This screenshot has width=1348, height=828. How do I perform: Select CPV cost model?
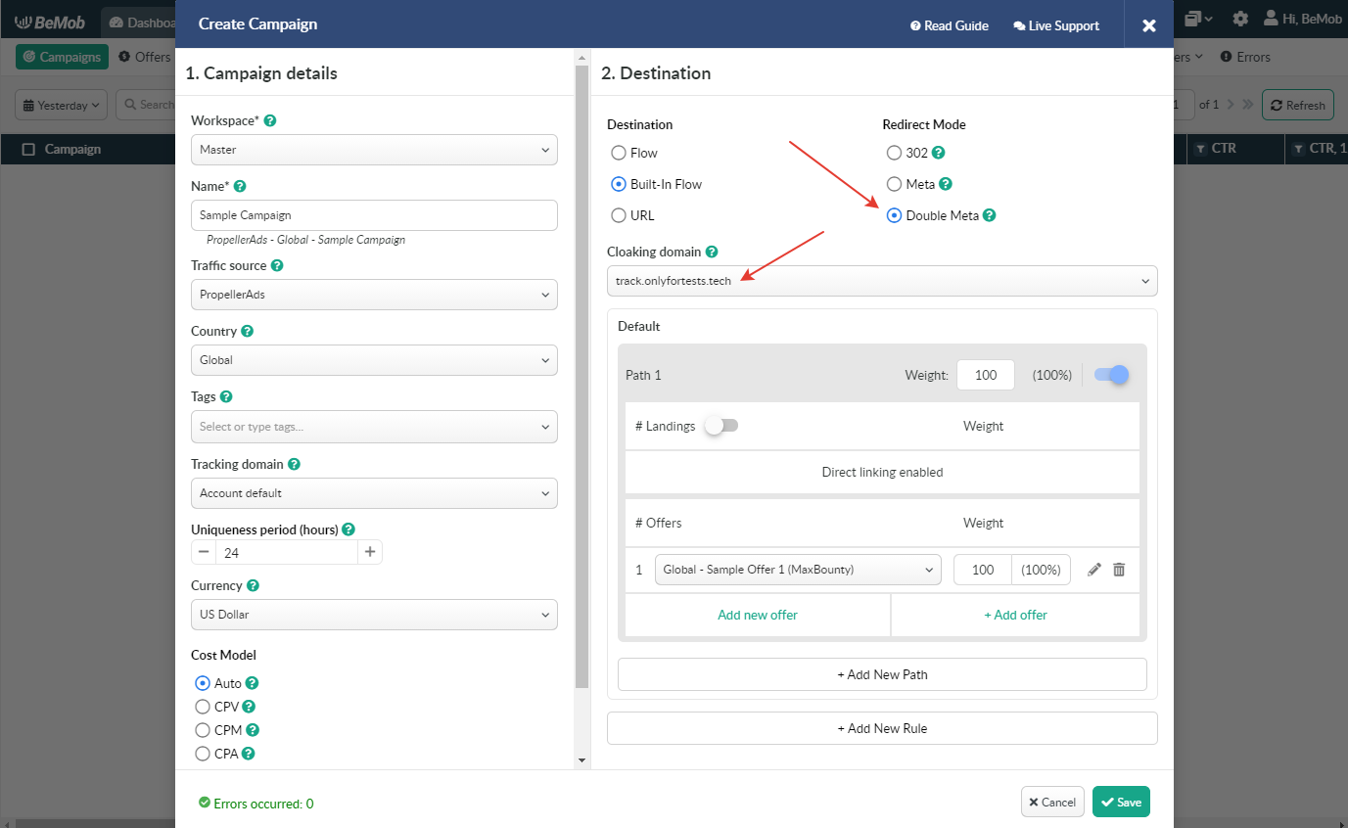coord(203,707)
